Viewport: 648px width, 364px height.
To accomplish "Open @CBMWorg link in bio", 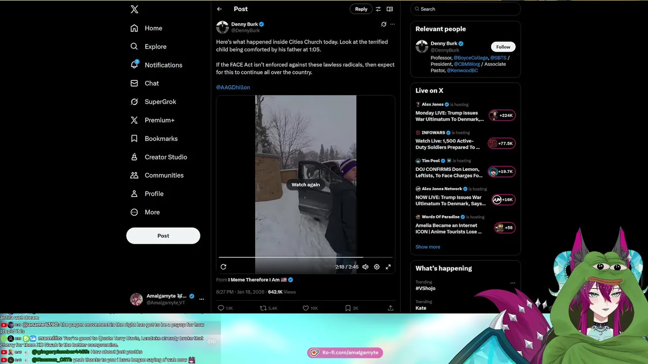I will tap(467, 64).
